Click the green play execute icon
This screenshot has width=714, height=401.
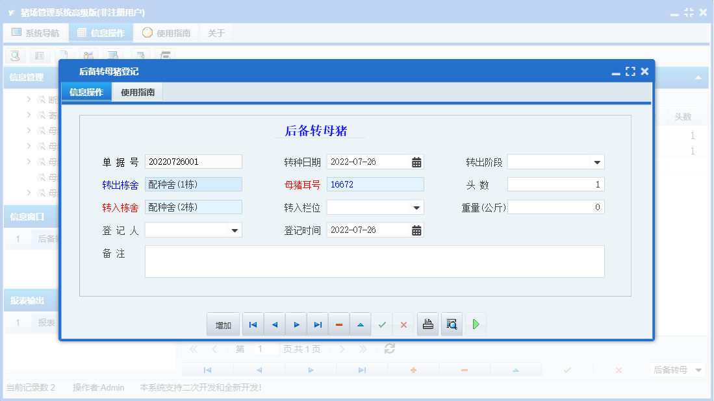(x=475, y=324)
